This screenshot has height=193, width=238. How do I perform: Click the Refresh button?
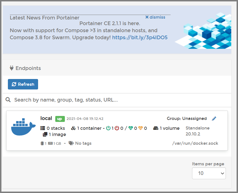[x=23, y=84]
